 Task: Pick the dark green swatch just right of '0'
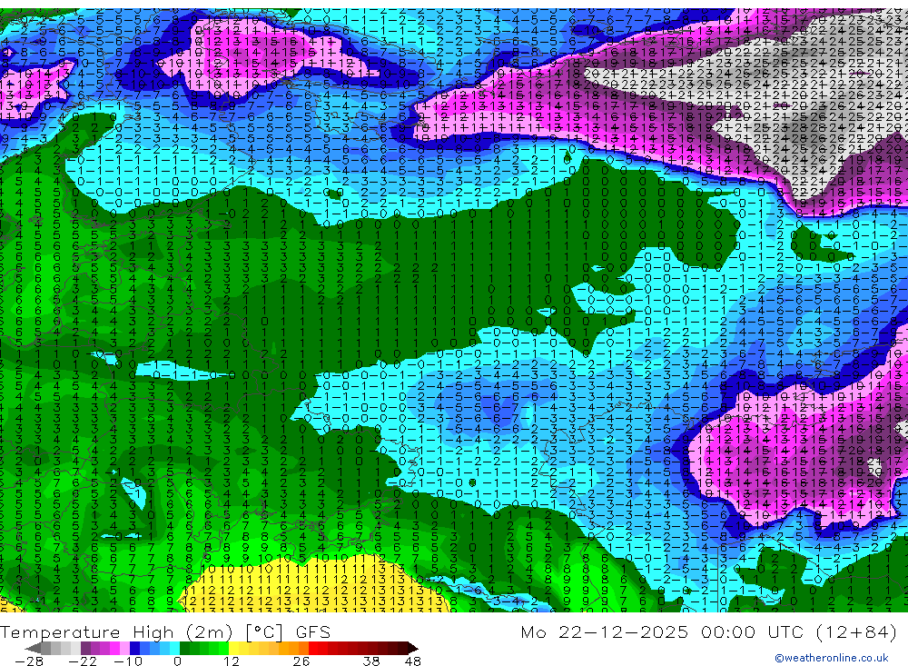[x=184, y=649]
